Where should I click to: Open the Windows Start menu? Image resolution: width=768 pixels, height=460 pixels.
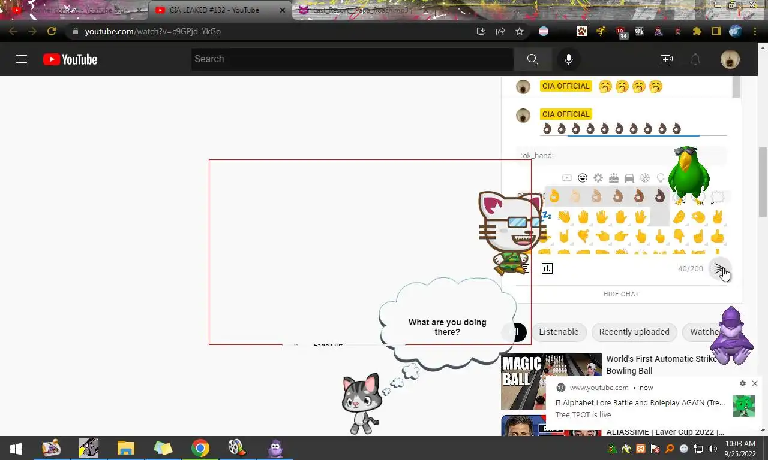click(16, 448)
